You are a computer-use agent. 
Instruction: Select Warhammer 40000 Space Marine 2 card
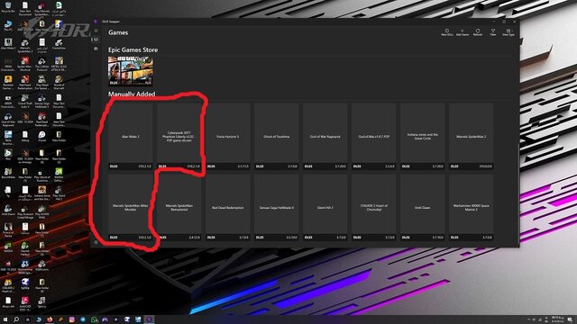(x=471, y=207)
